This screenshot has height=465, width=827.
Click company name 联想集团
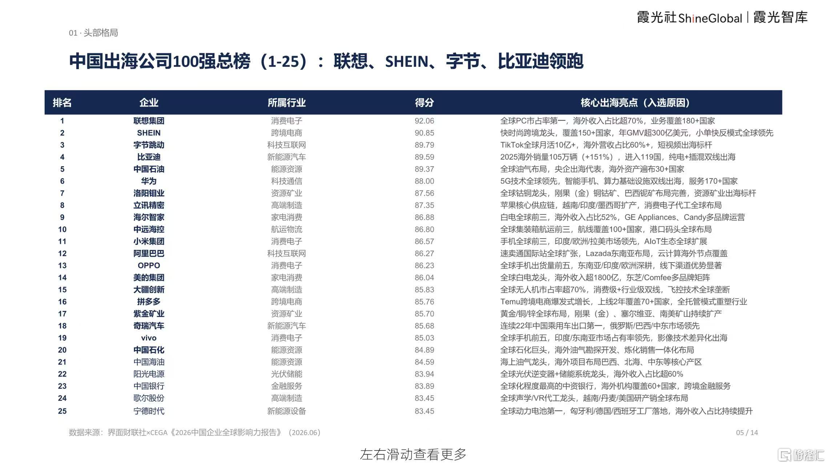[x=149, y=121]
